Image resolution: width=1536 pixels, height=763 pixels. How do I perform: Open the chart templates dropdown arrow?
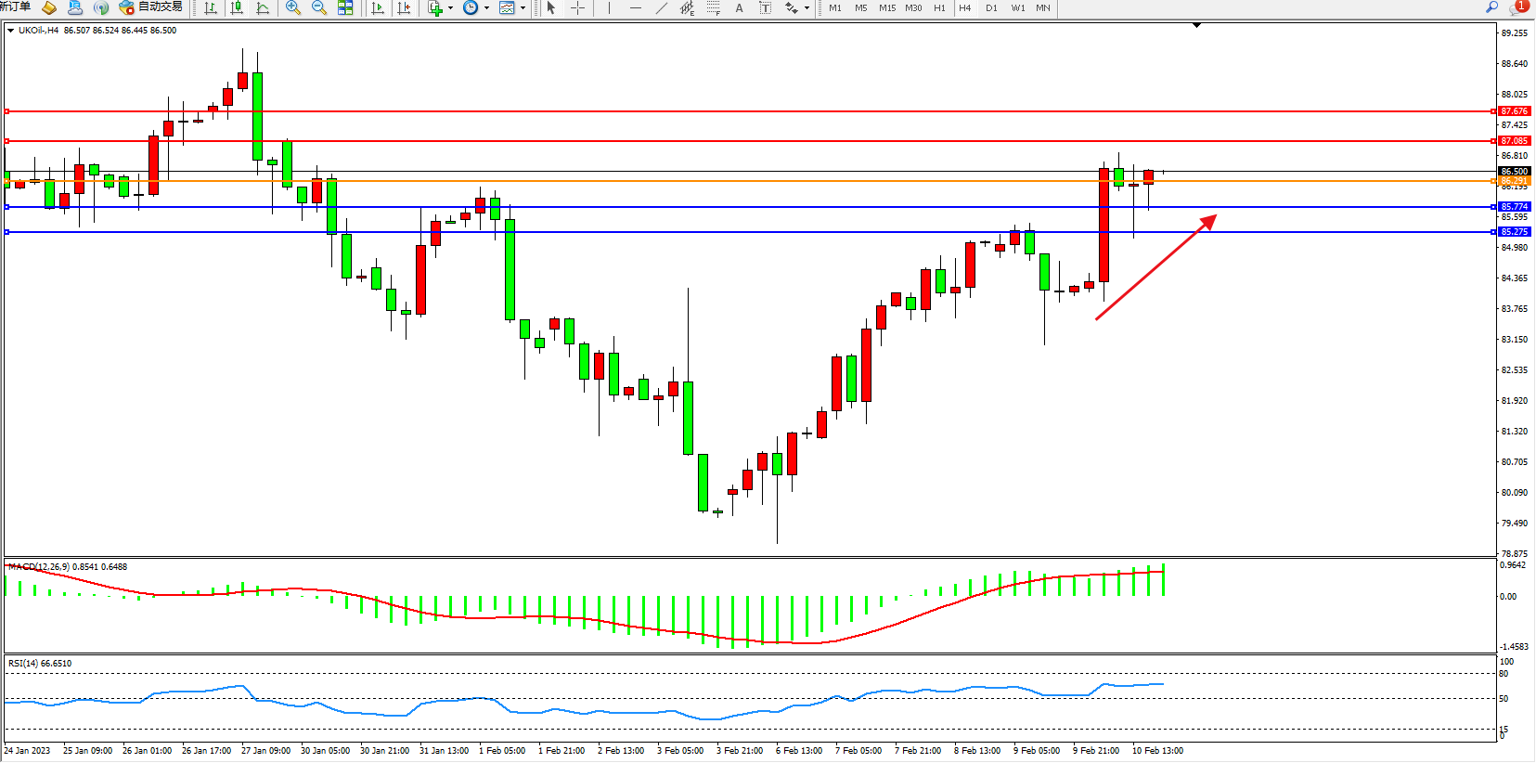[523, 8]
